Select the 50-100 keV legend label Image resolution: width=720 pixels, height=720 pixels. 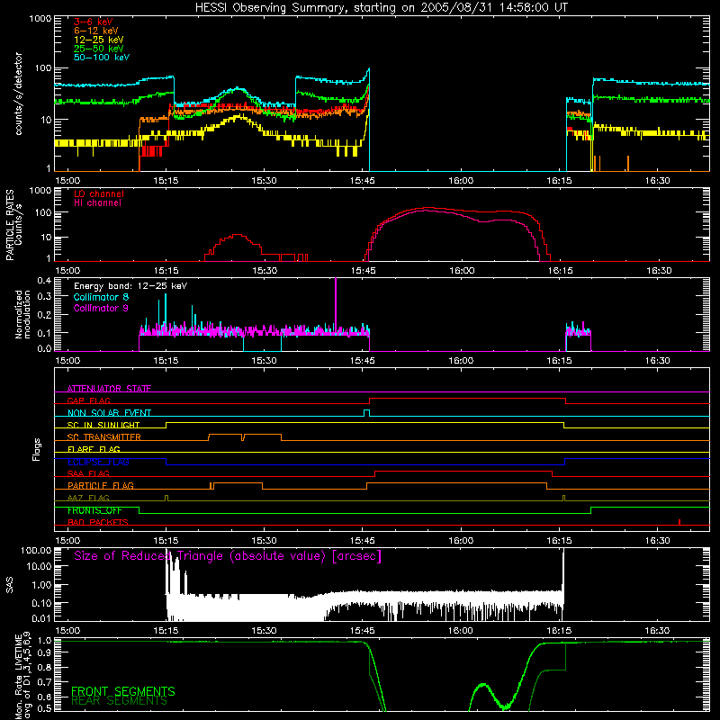click(102, 58)
